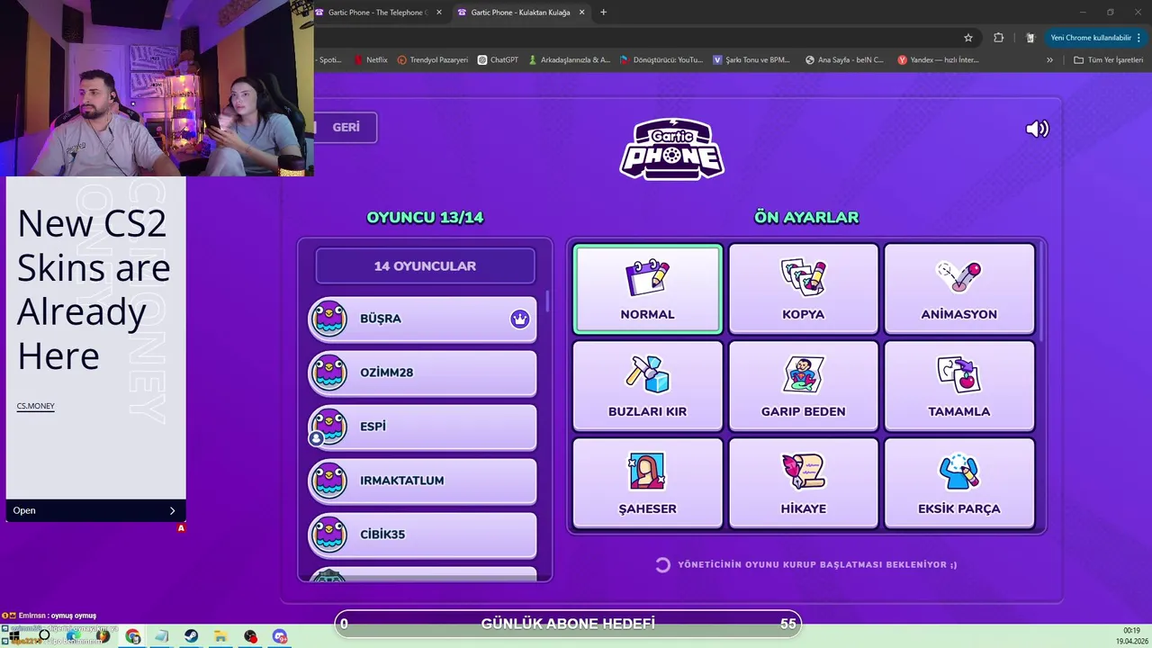Click CİBİK35's avatar icon
Viewport: 1152px width, 648px height.
328,535
